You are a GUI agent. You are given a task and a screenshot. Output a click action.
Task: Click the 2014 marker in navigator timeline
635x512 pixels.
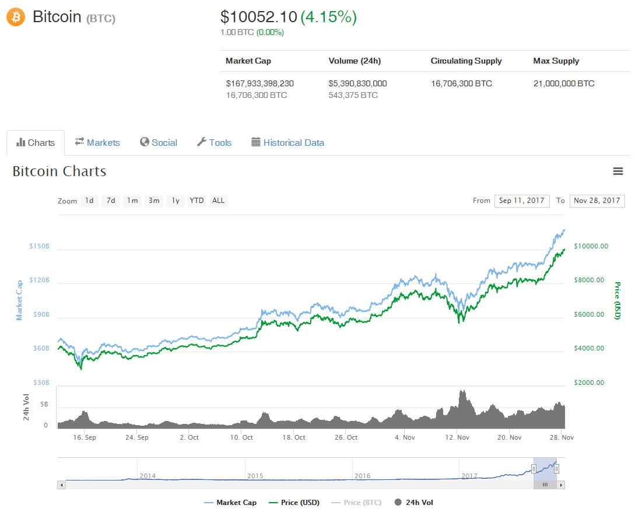point(148,476)
